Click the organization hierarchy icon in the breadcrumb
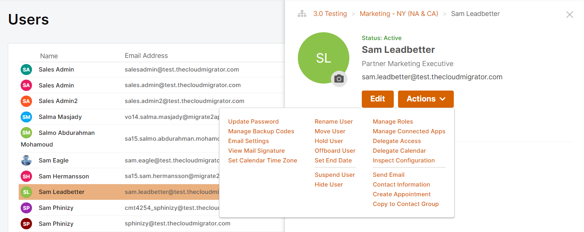 point(302,14)
